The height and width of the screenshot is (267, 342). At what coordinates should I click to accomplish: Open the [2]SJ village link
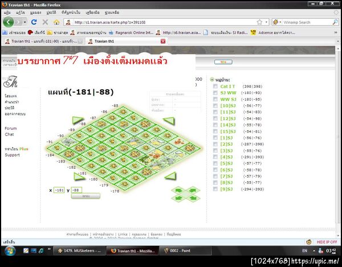[x=226, y=144]
